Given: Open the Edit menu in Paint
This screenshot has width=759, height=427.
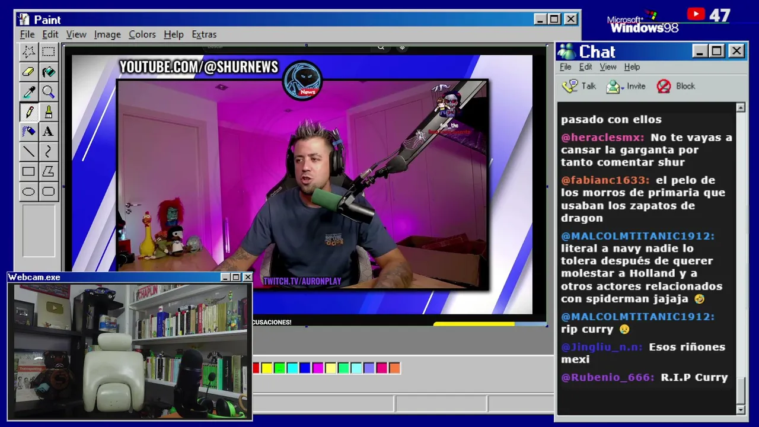Looking at the screenshot, I should [50, 34].
